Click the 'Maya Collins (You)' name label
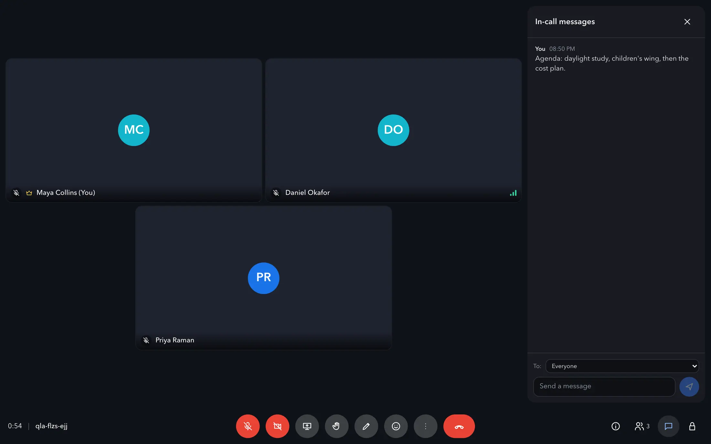 coord(66,192)
